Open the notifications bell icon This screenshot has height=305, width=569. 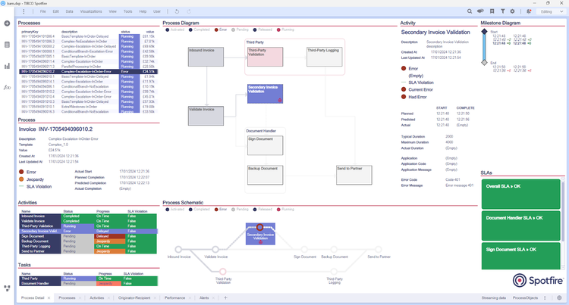pos(529,11)
